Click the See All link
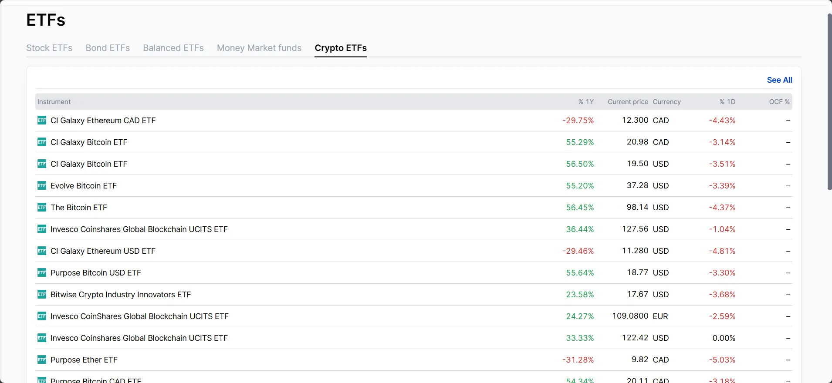 coord(779,80)
